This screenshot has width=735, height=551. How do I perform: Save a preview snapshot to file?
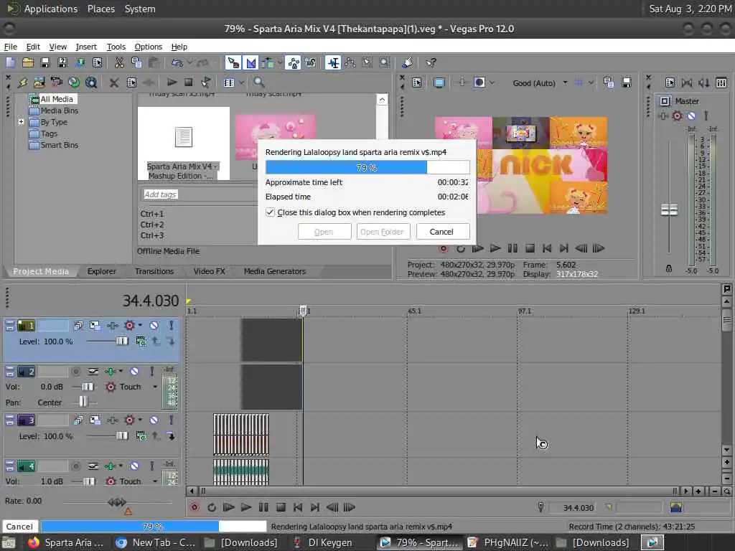point(626,83)
